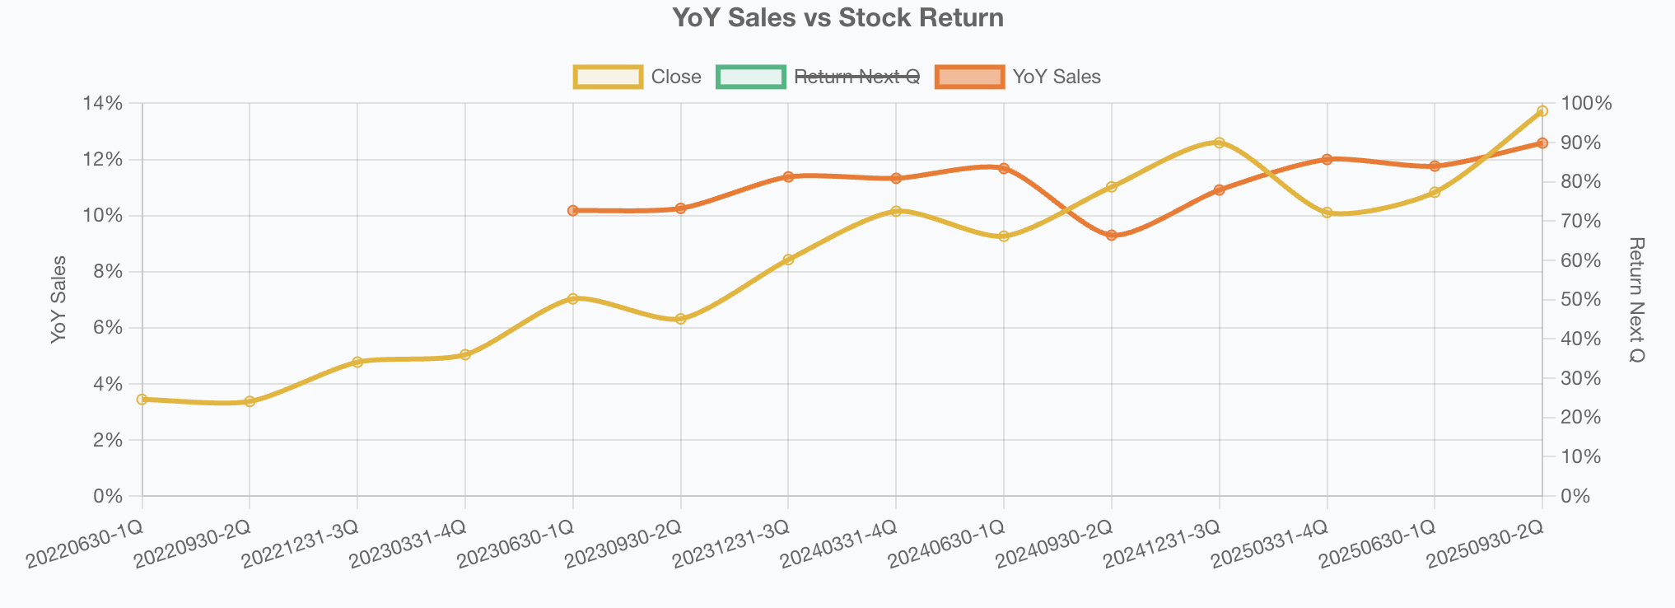The height and width of the screenshot is (608, 1675).
Task: Select the YoY Sales point at 20240630-1Q
Action: (x=1004, y=168)
